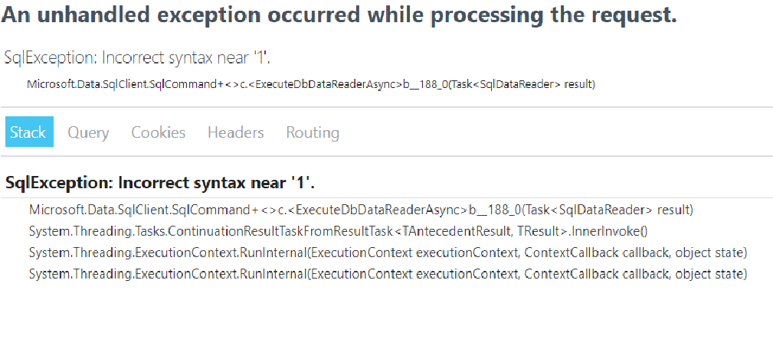Click the small stack frame line above tabs
The image size is (773, 352).
point(311,84)
